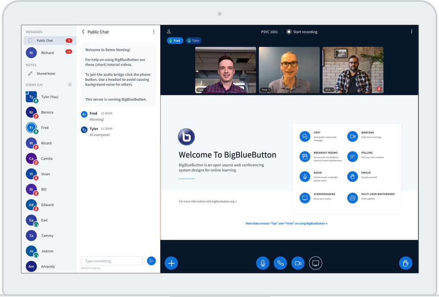Image resolution: width=439 pixels, height=297 pixels.
Task: Click "Welcome to Demo Meeting!" chat text
Action: pos(108,50)
